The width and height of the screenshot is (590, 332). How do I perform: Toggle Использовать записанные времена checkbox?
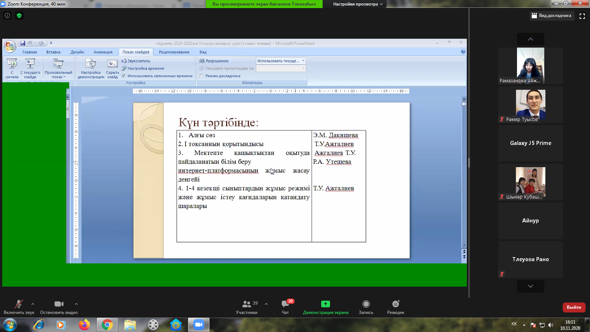pyautogui.click(x=124, y=76)
